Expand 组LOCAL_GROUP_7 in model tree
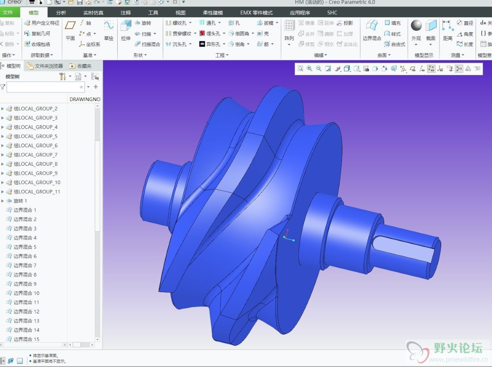The width and height of the screenshot is (492, 367). click(x=2, y=155)
